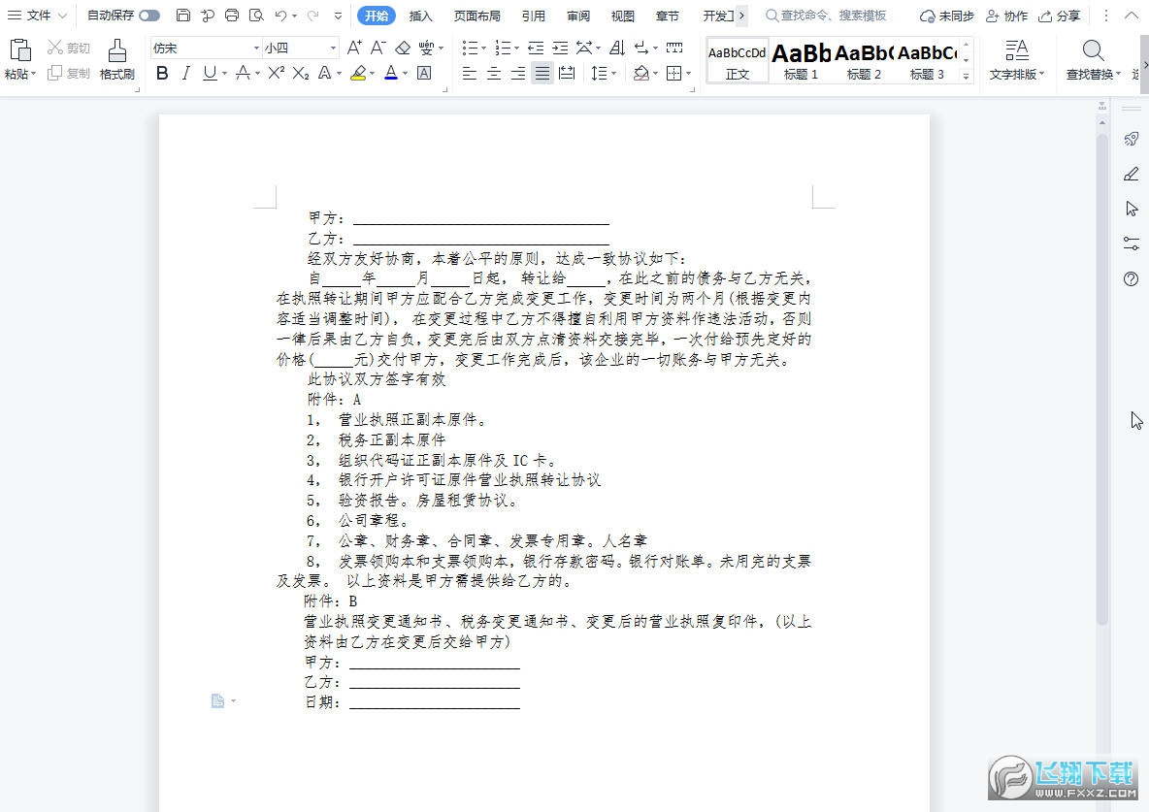
Task: Toggle the 自动保存 auto-save switch
Action: pyautogui.click(x=149, y=16)
